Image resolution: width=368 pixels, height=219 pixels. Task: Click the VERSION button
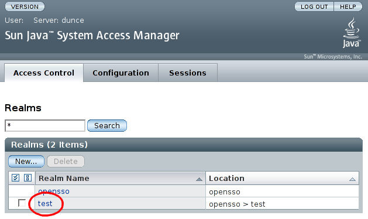tap(25, 6)
